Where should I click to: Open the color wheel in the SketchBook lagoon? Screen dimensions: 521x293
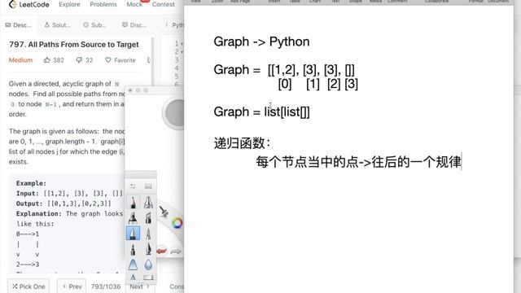click(177, 223)
